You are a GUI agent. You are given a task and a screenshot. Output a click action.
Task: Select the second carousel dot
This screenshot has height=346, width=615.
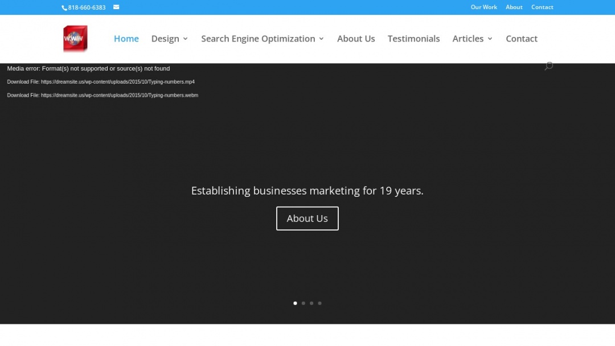pyautogui.click(x=303, y=303)
